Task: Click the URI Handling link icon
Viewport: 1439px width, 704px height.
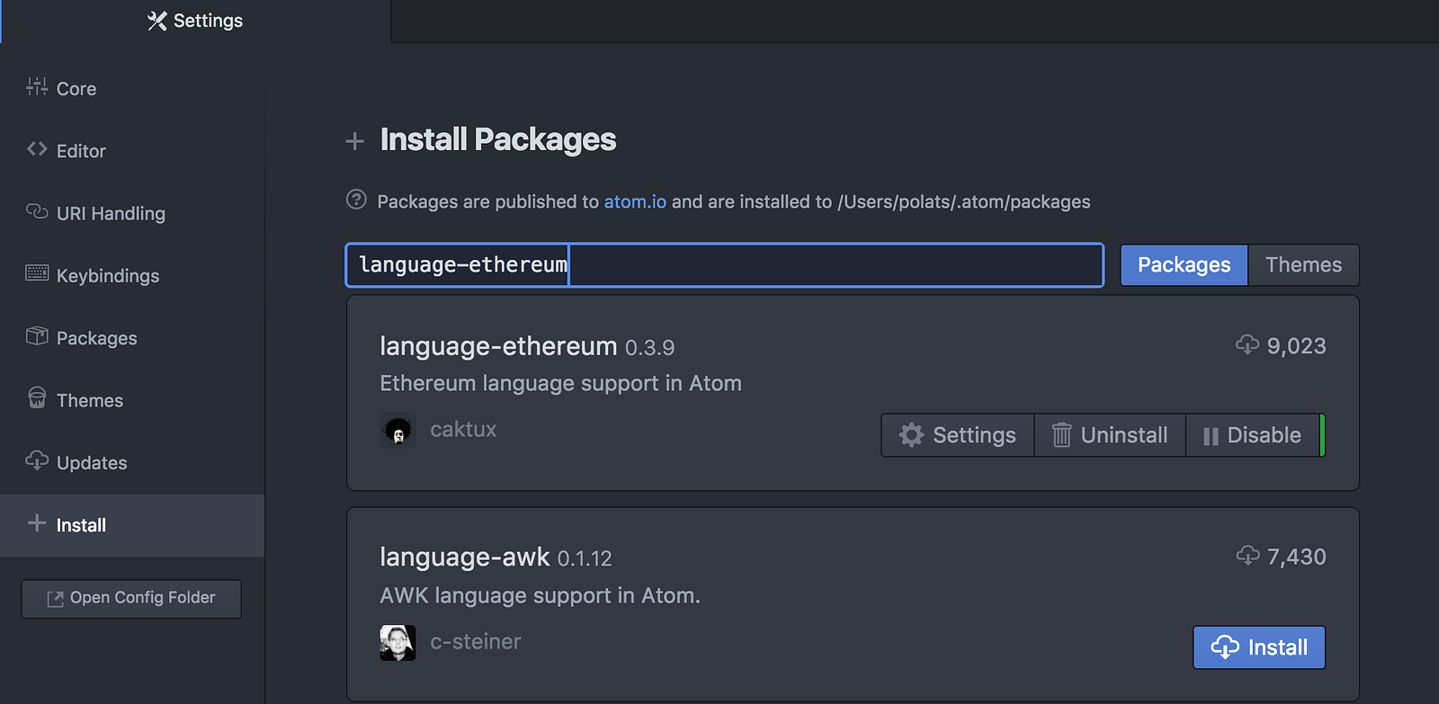Action: coord(37,212)
